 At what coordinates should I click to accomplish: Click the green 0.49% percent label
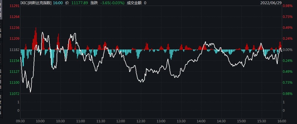pyautogui.click(x=287, y=71)
